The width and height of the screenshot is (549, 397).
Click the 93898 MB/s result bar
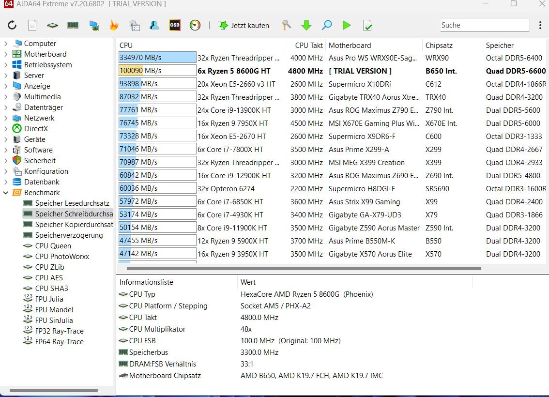[157, 84]
